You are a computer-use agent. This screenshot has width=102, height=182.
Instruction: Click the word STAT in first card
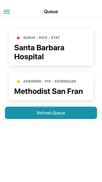coord(55,38)
